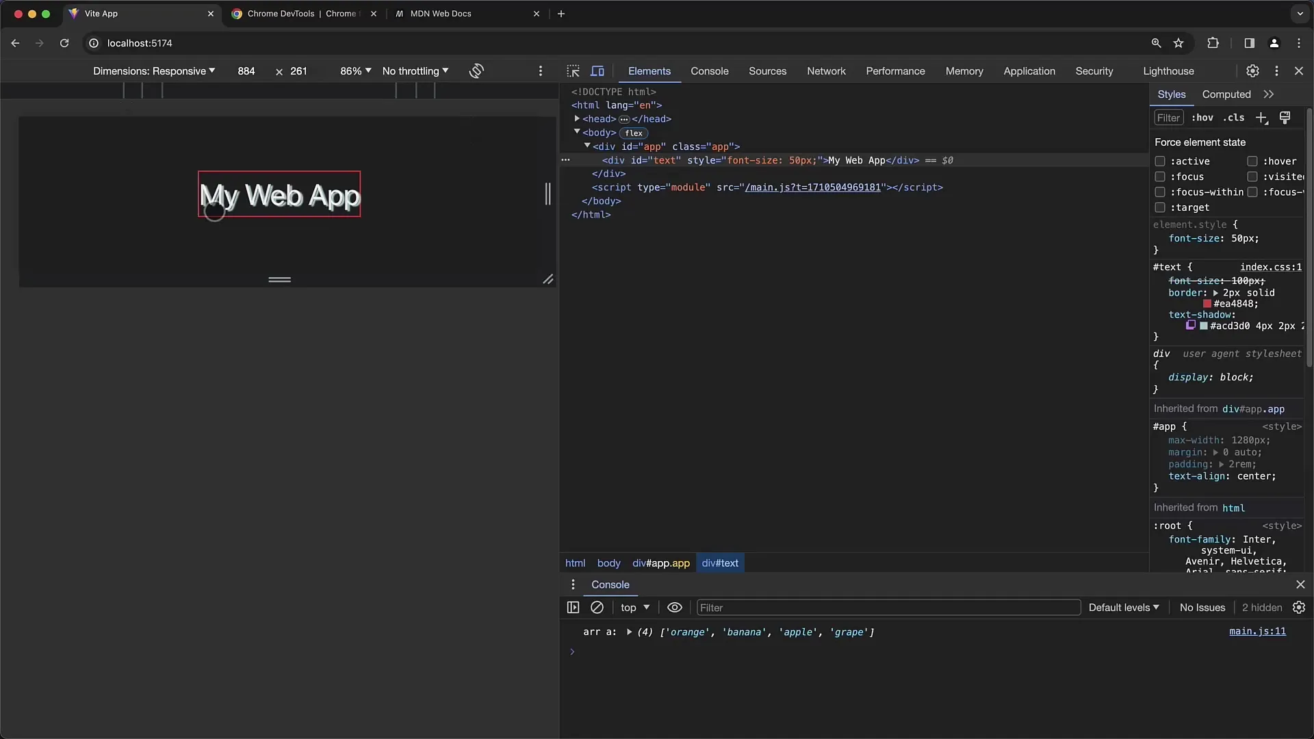The height and width of the screenshot is (739, 1314).
Task: Toggle the .cls element classes button
Action: coord(1234,118)
